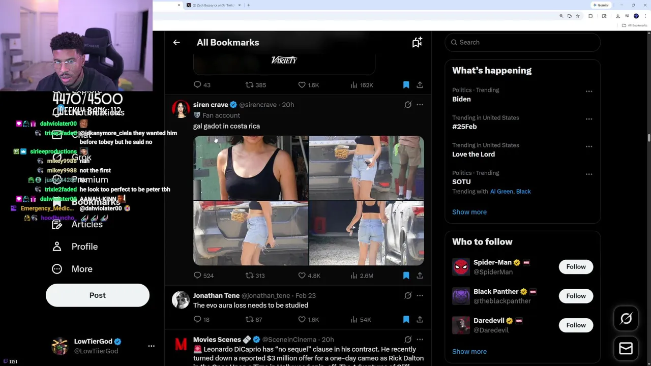The image size is (651, 366).
Task: Share the Variety post
Action: pos(420,85)
